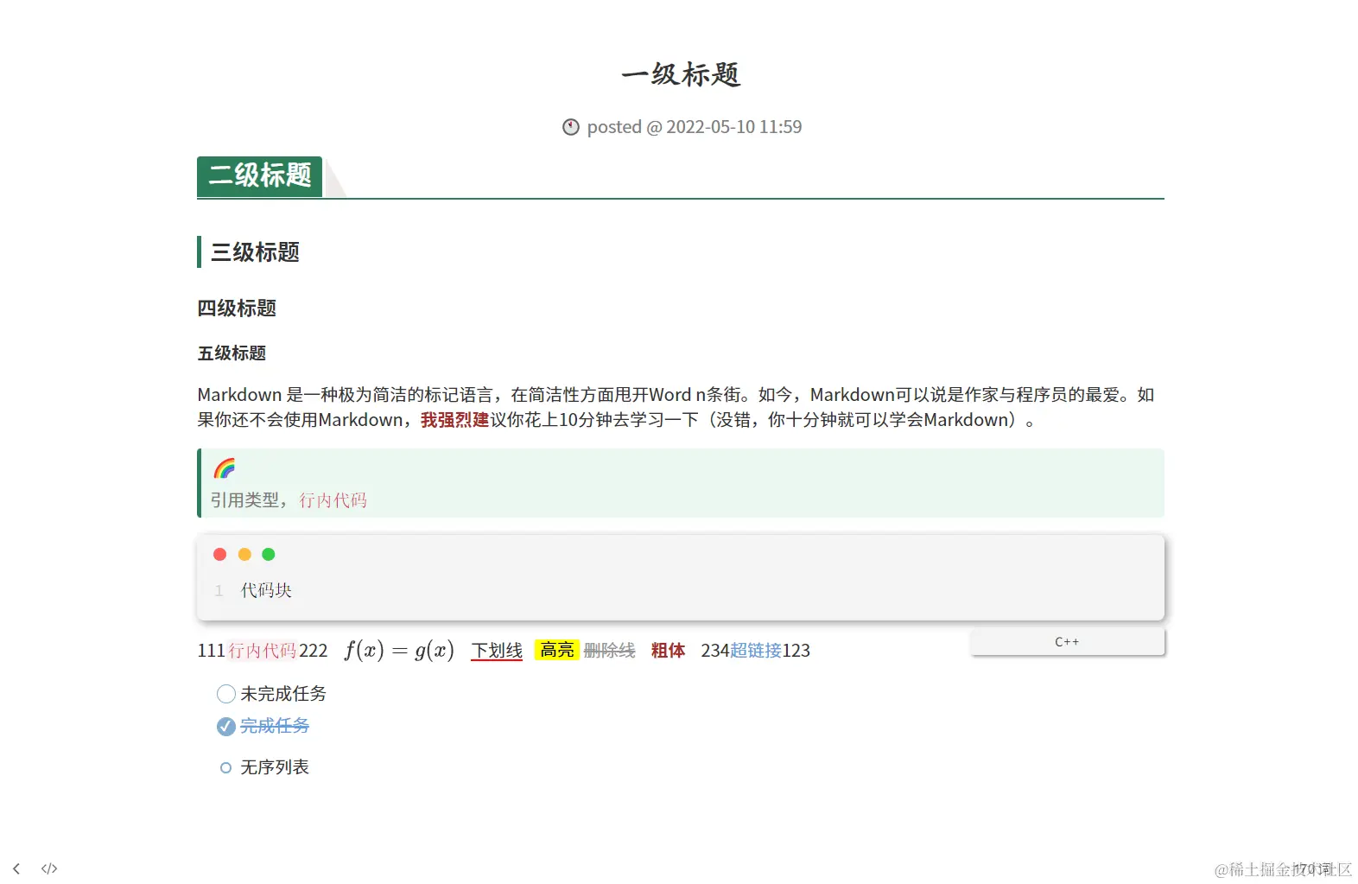Click the yellow highlighted 高亮 text
This screenshot has width=1358, height=884.
tap(557, 650)
